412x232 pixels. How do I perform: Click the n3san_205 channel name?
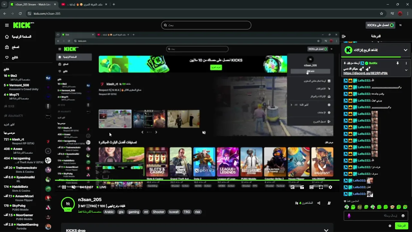(90, 200)
